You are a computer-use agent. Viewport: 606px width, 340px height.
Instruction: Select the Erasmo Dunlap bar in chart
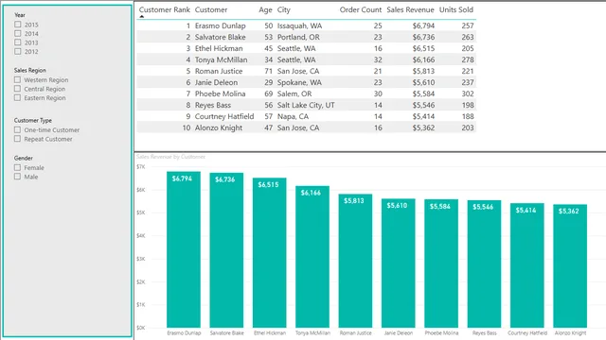pos(184,249)
